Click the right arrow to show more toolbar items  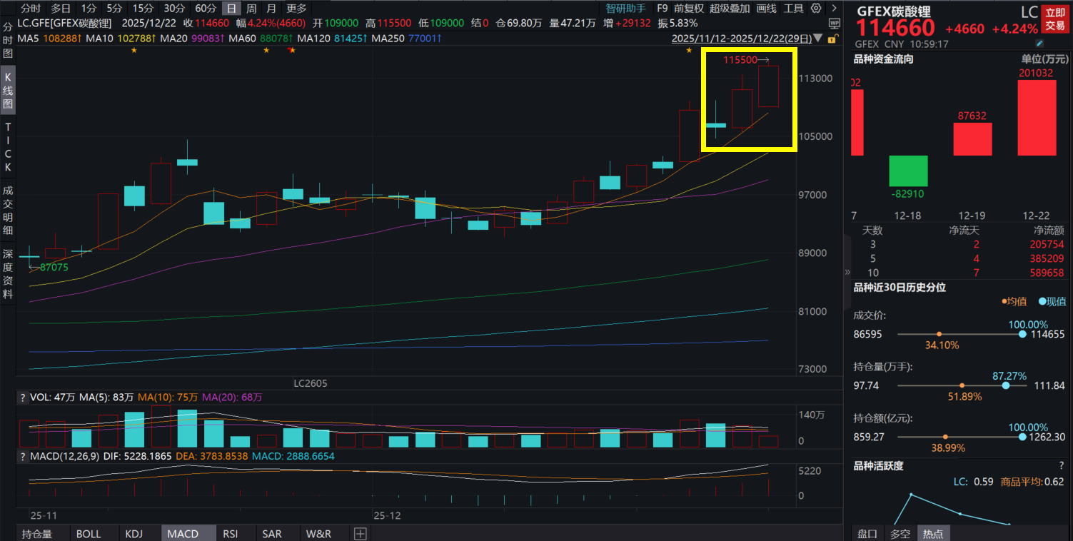click(x=832, y=9)
